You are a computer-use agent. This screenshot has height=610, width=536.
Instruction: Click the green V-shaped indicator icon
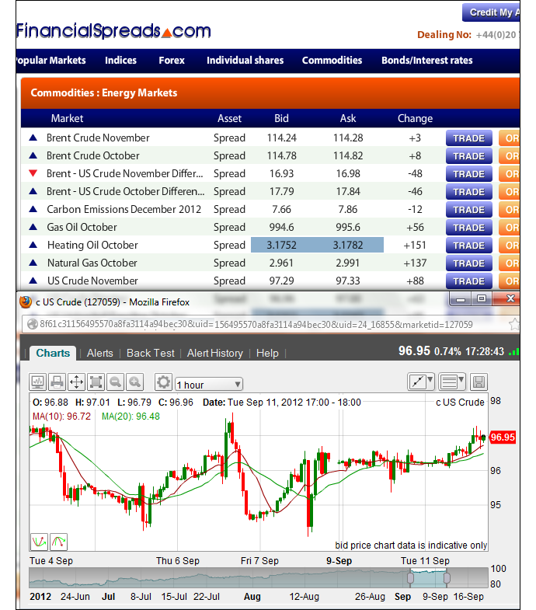tap(39, 542)
